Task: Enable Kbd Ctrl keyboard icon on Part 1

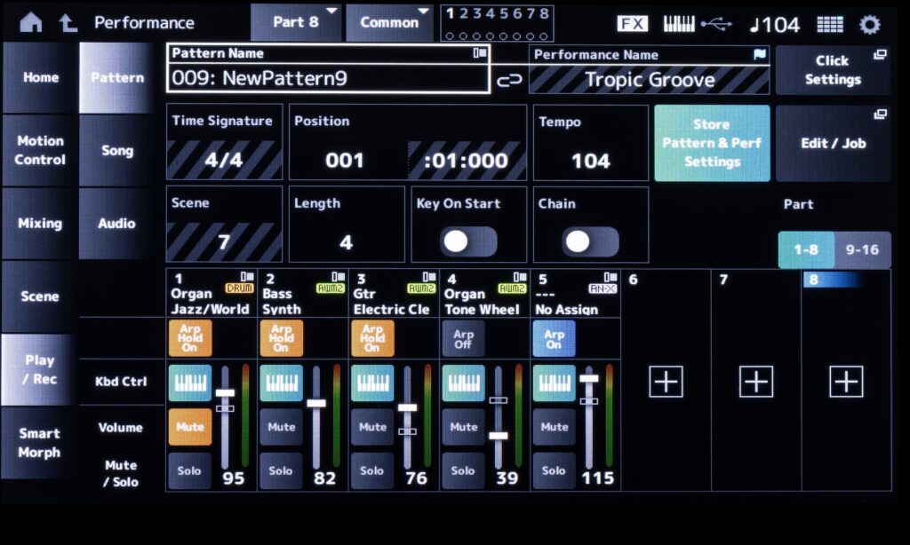Action: (189, 382)
